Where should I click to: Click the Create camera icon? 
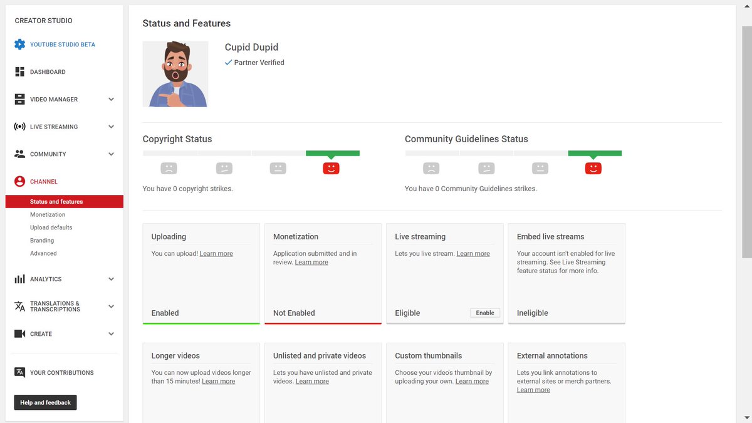pyautogui.click(x=19, y=334)
